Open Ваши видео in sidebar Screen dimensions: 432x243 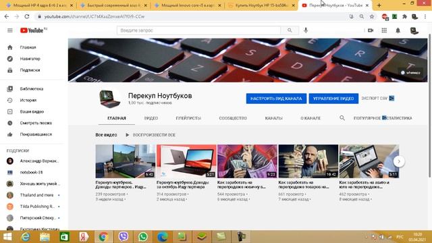[32, 111]
